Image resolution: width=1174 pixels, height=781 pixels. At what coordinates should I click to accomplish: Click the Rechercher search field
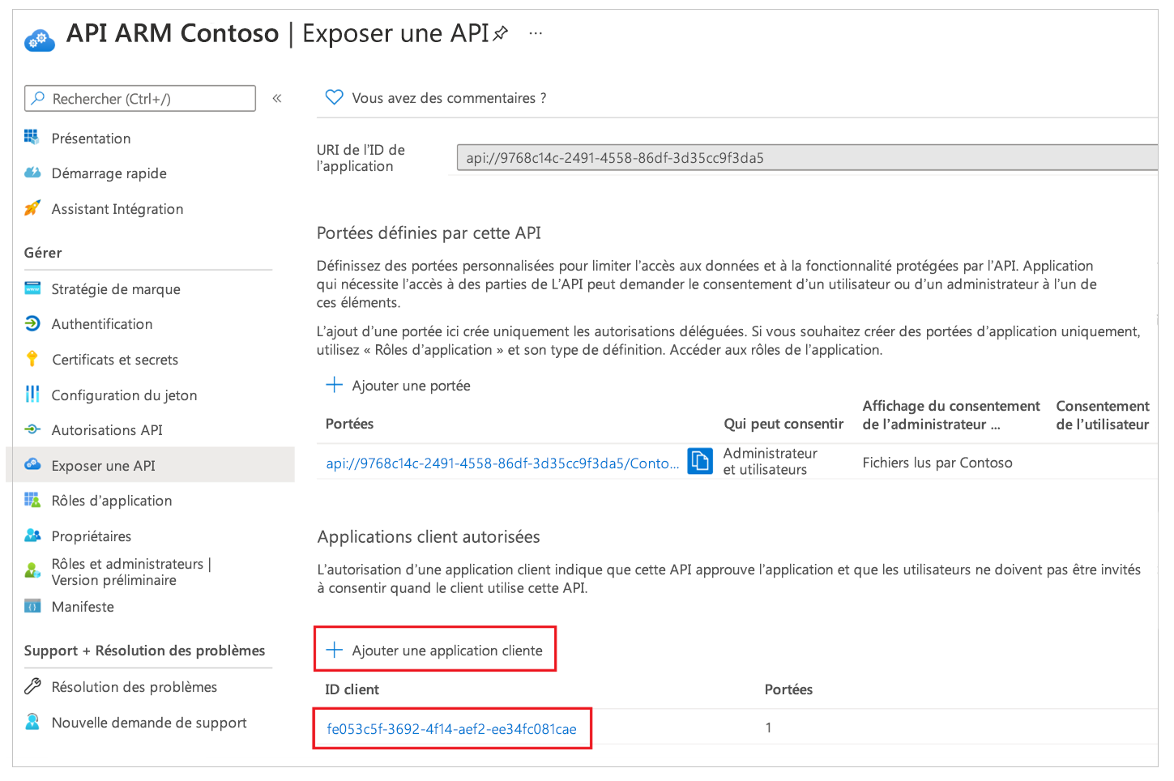(x=139, y=97)
